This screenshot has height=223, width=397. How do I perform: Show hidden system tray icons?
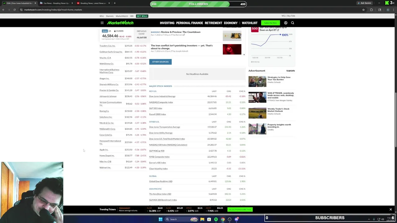(369, 219)
